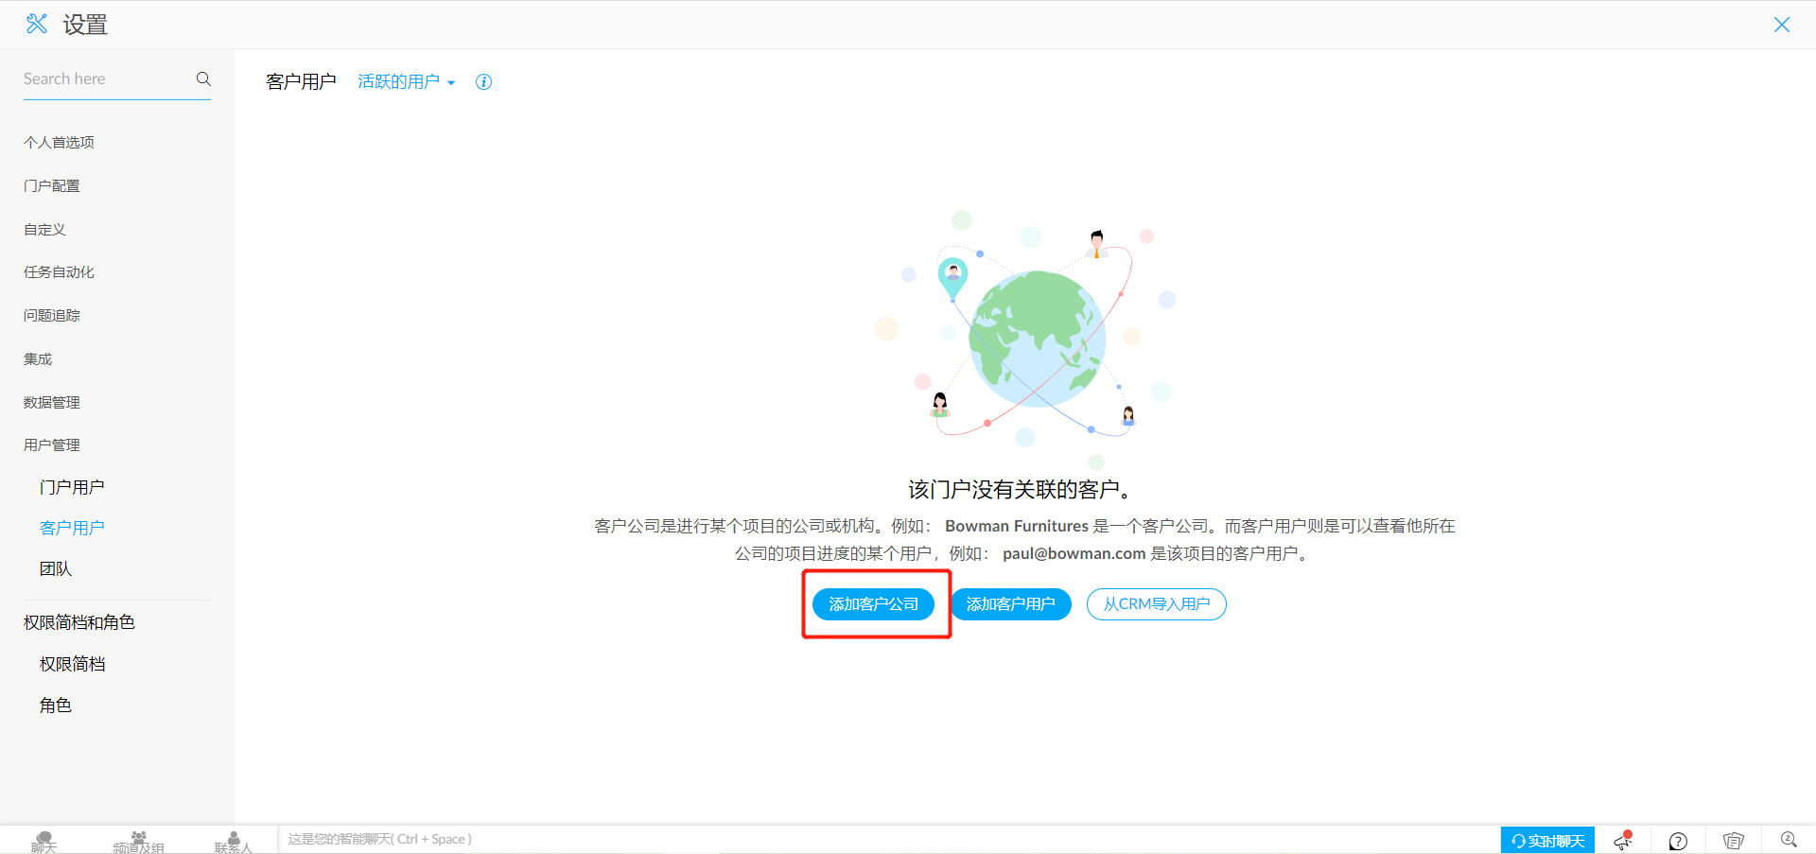Open the help question mark icon
Screen dimensions: 1816x854
[1678, 841]
